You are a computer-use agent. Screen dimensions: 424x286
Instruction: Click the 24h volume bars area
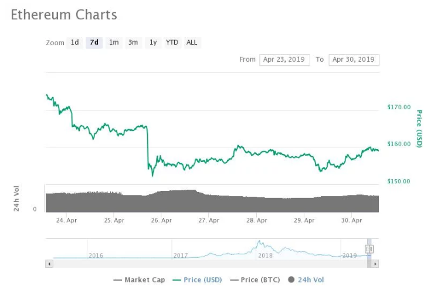coord(211,201)
